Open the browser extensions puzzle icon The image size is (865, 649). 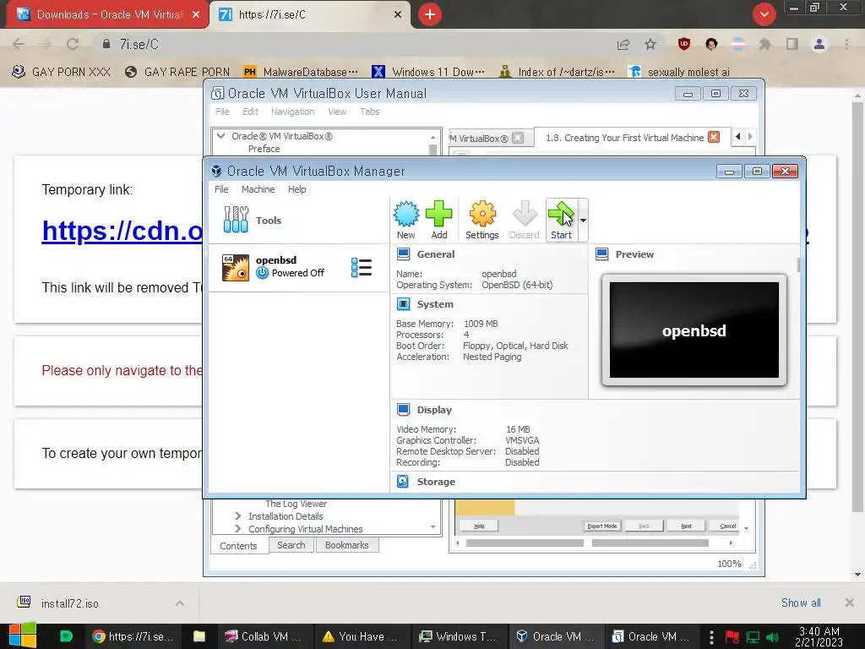tap(764, 44)
